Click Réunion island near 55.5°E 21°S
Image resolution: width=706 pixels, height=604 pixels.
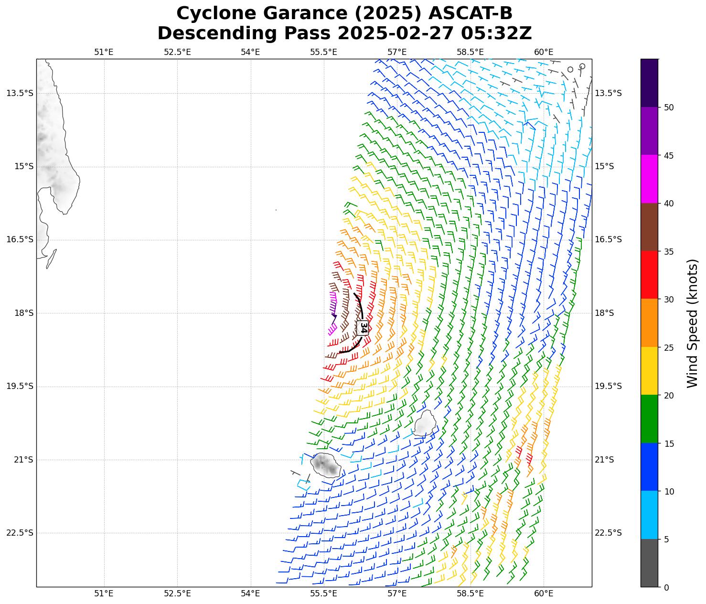point(326,465)
